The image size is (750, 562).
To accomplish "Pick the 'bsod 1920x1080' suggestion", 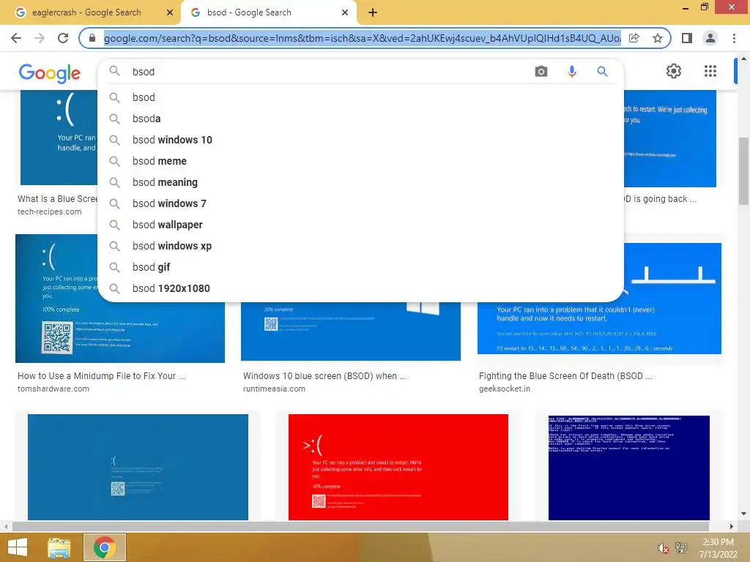I will click(x=360, y=288).
